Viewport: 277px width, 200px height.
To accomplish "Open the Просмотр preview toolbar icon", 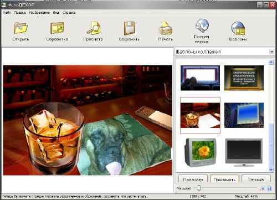I will pos(93,31).
